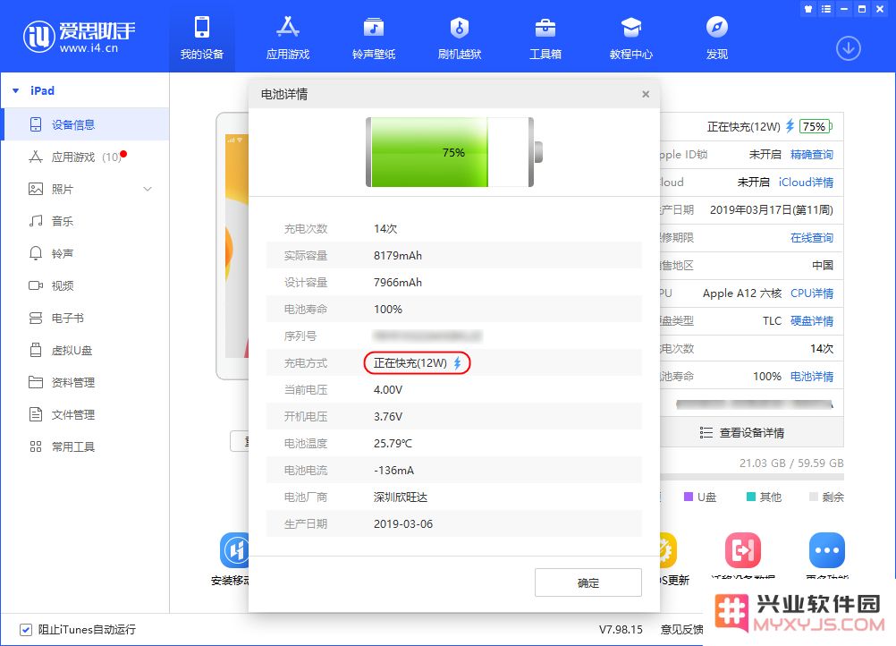The width and height of the screenshot is (896, 646).
Task: Click the 75% battery indicator in device panel
Action: pyautogui.click(x=816, y=126)
